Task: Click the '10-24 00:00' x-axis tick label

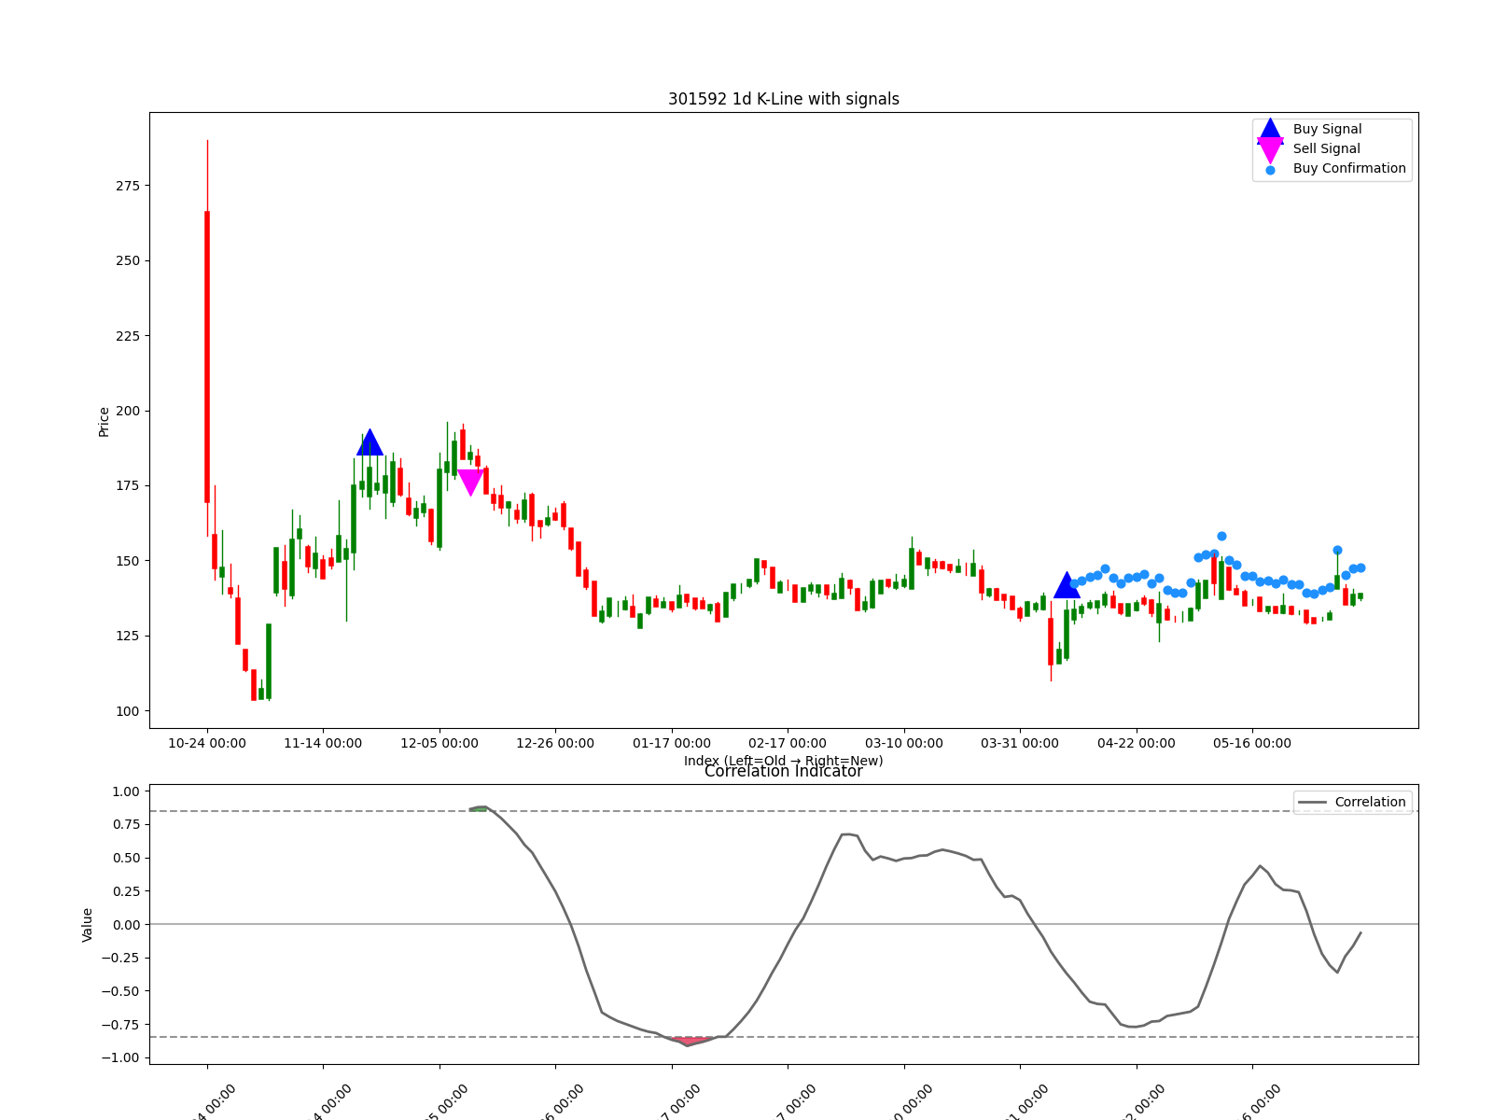Action: [207, 743]
